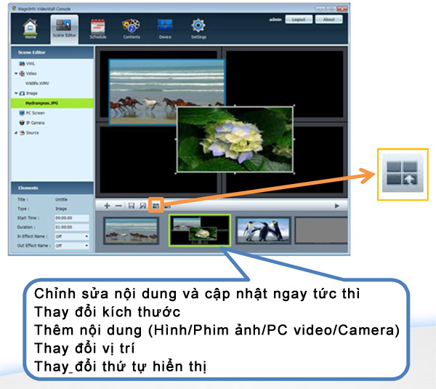This screenshot has height=389, width=436.
Task: Open the Device section
Action: (165, 28)
